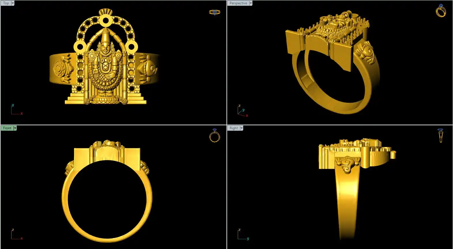Expand the Right viewport dropdown arrow
This screenshot has height=249, width=453.
pyautogui.click(x=241, y=128)
